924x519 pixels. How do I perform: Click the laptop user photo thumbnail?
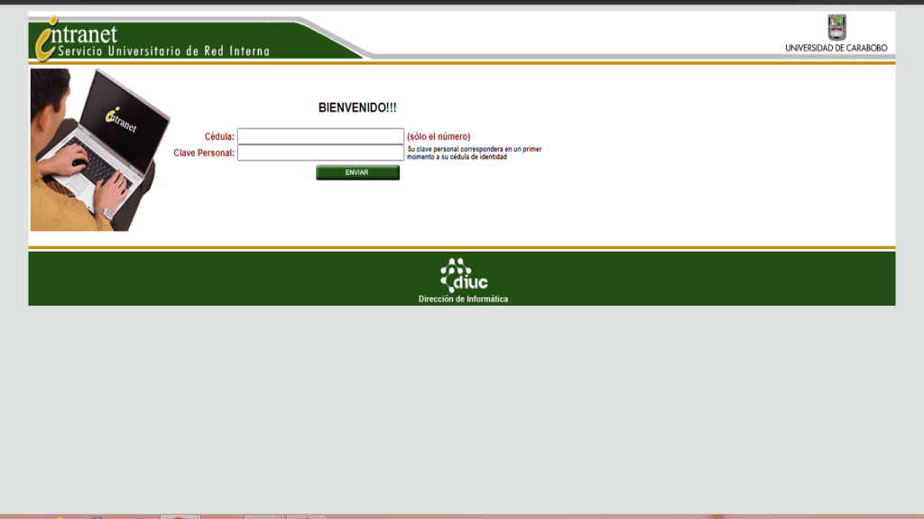pyautogui.click(x=100, y=150)
